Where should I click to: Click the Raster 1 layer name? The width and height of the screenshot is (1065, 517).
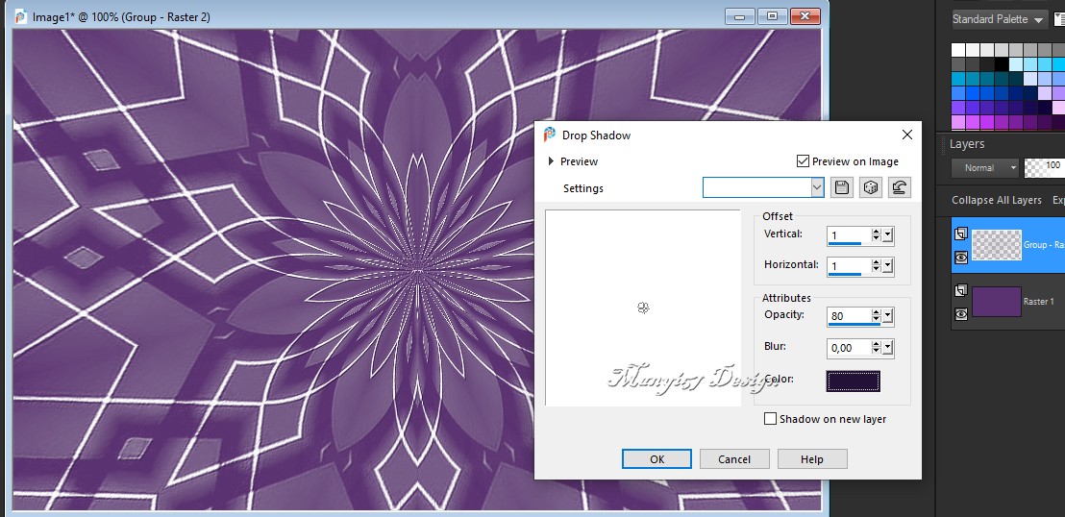point(1038,302)
